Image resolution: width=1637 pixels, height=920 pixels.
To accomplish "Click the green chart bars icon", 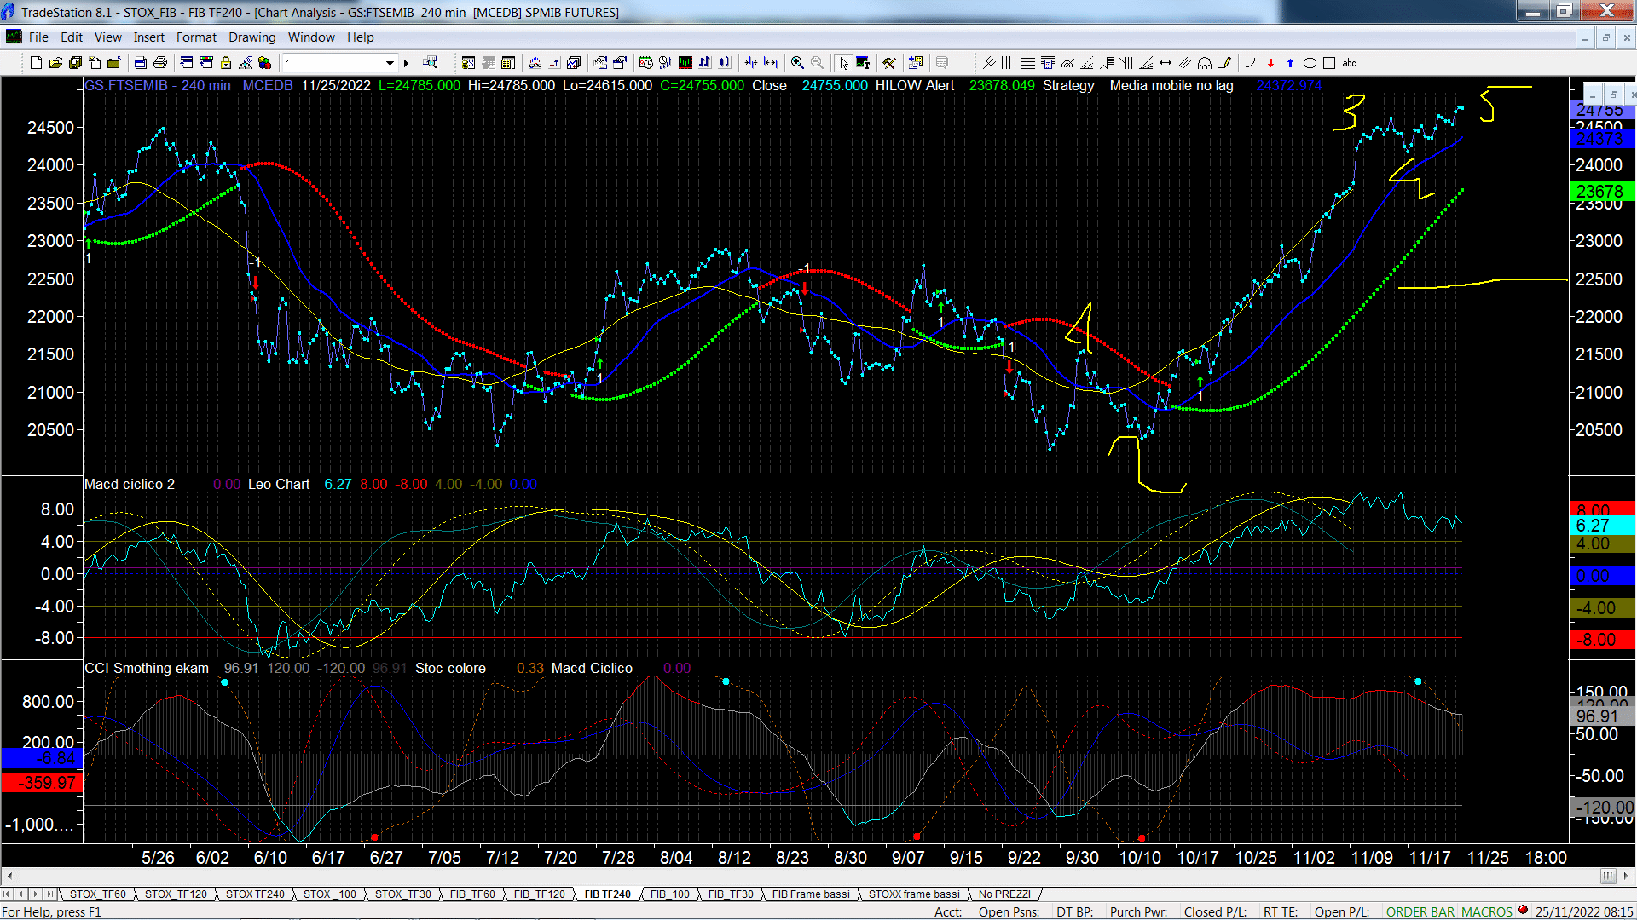I will pyautogui.click(x=685, y=63).
